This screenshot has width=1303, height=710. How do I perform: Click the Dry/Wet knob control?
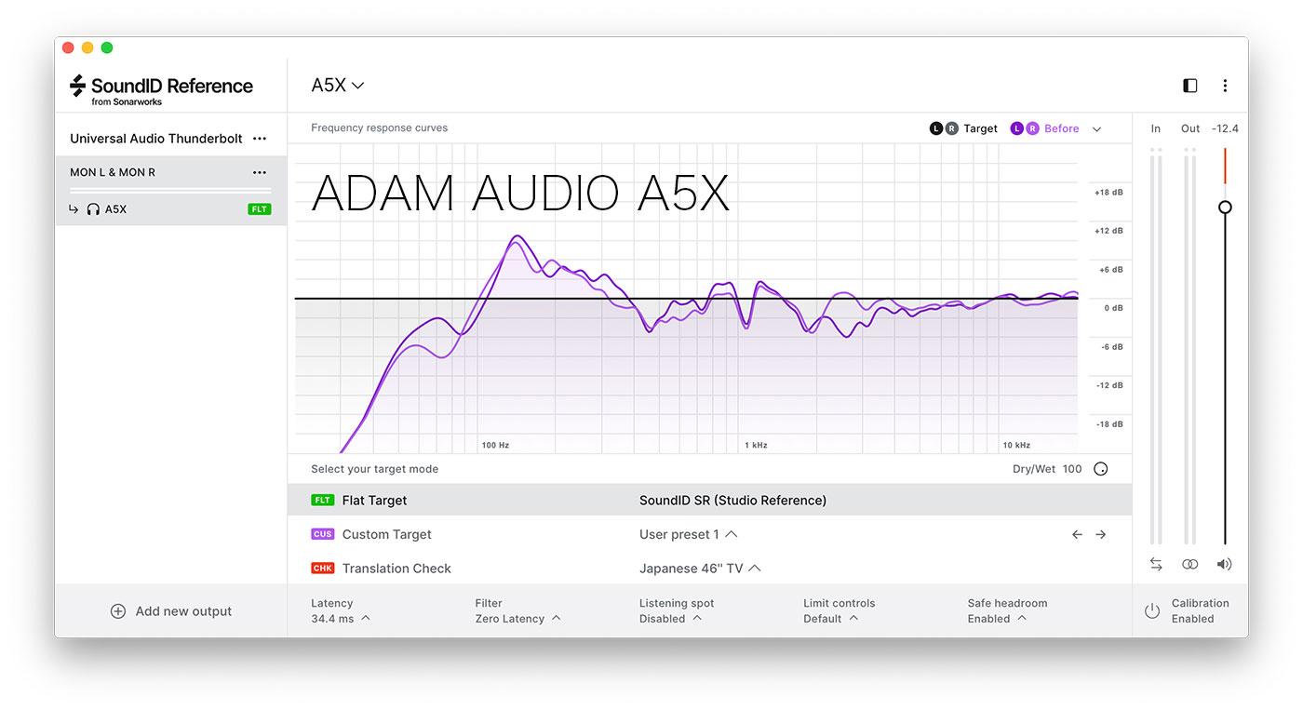click(x=1101, y=469)
